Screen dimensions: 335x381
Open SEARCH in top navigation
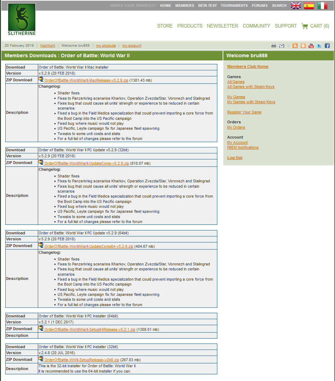pos(279,6)
